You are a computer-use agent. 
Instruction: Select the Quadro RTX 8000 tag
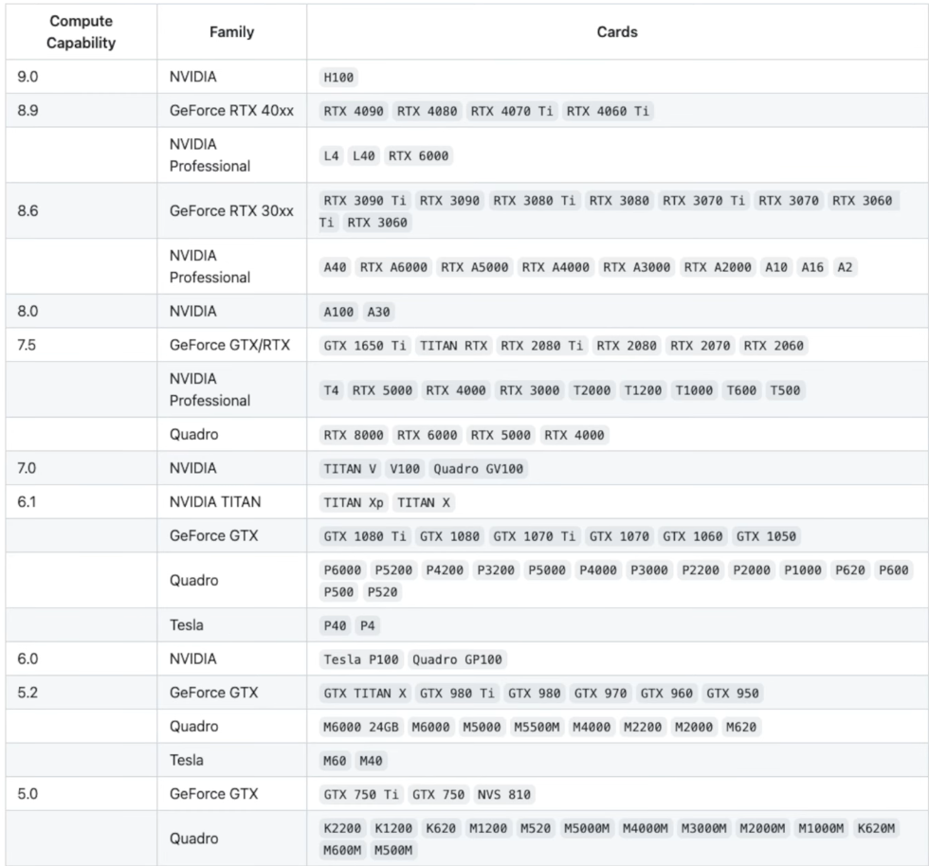point(353,435)
